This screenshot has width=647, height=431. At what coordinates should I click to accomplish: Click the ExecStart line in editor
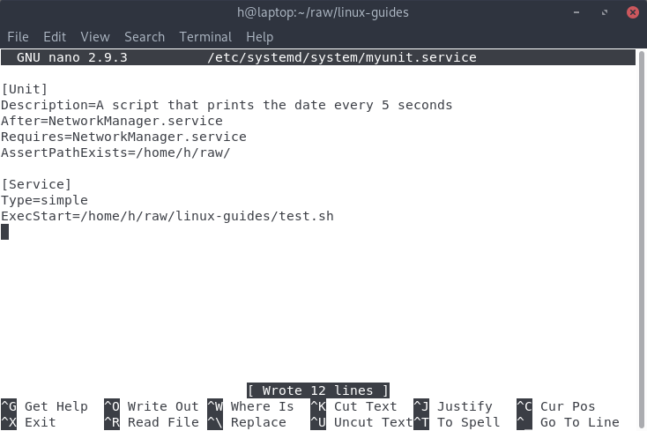click(167, 216)
